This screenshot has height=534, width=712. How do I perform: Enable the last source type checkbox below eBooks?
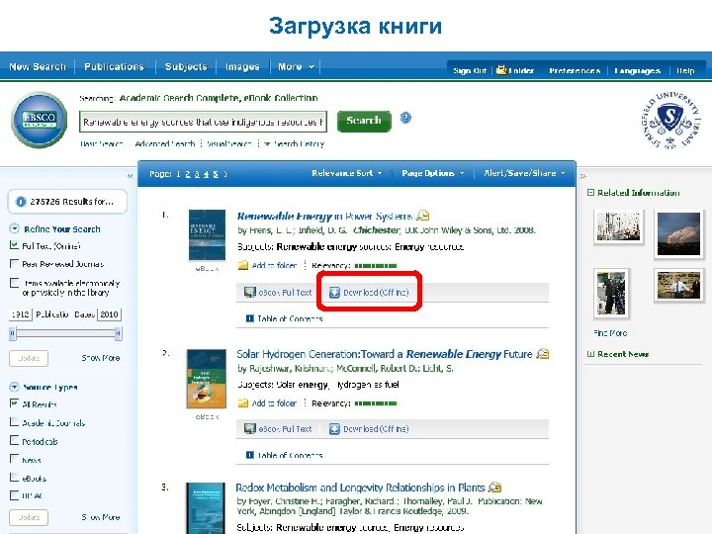[x=14, y=495]
